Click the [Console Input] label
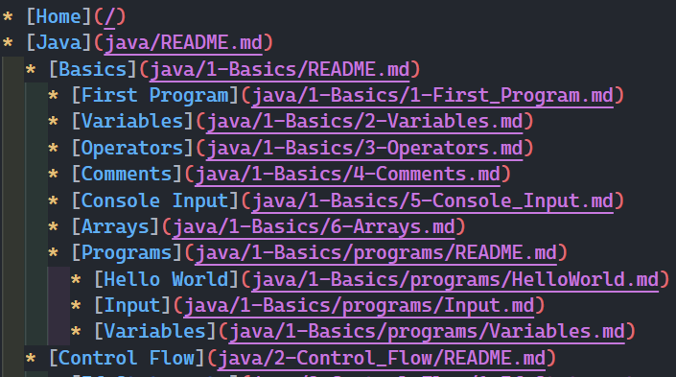Image resolution: width=676 pixels, height=377 pixels. tap(155, 201)
